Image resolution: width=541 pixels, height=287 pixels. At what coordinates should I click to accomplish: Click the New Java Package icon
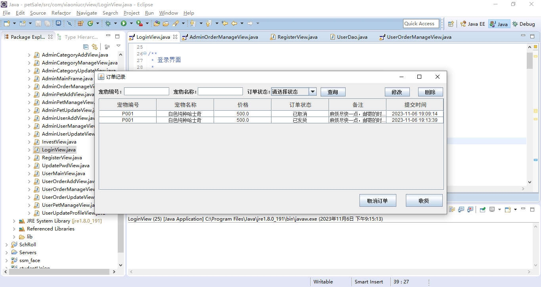click(80, 24)
